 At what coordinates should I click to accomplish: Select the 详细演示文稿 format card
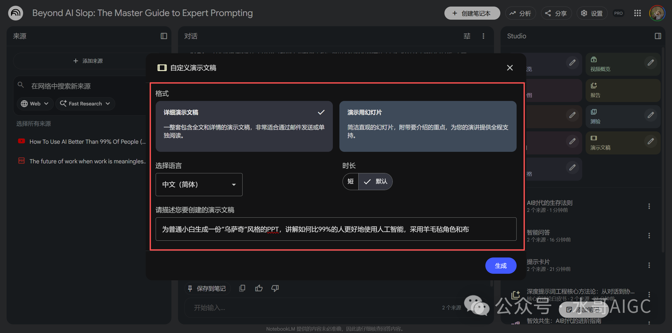pos(244,126)
